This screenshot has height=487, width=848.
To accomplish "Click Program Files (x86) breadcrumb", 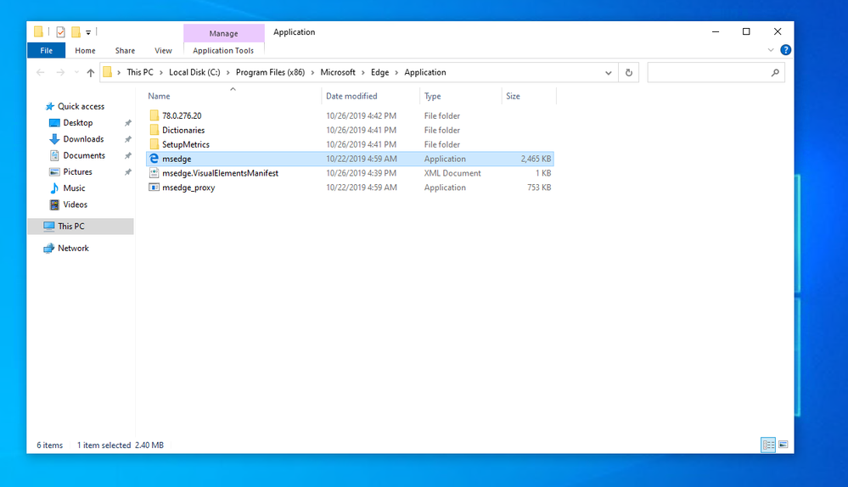I will point(271,72).
